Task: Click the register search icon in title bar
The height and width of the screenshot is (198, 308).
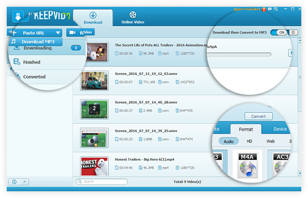Action: [276, 9]
